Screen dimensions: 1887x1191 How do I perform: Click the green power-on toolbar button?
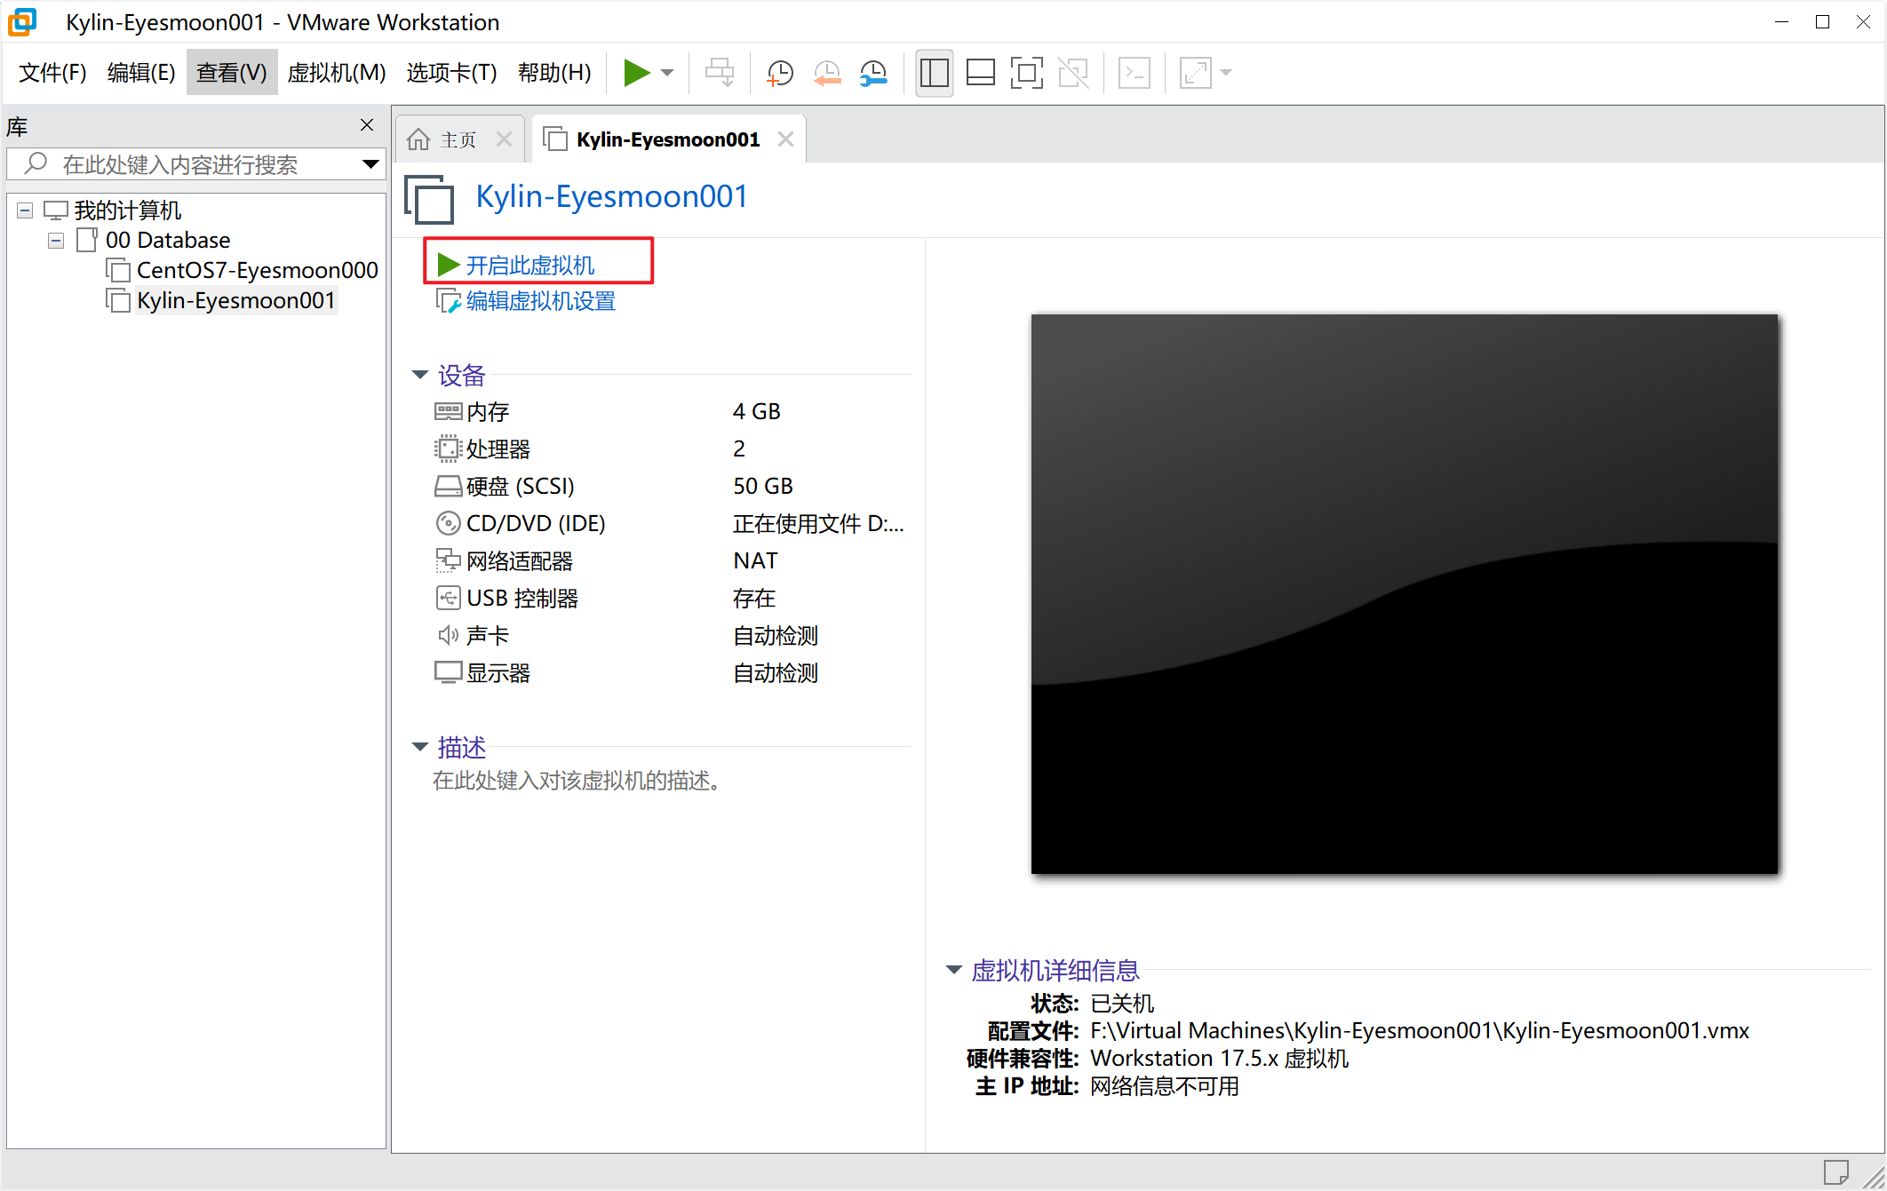[x=637, y=73]
